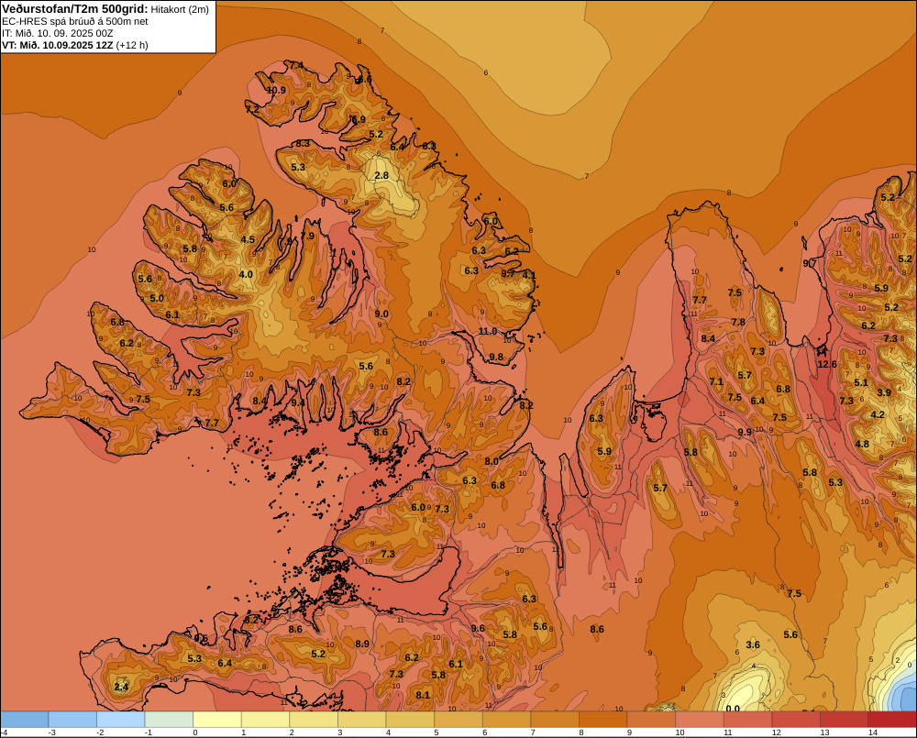This screenshot has height=738, width=917.
Task: Click the 4.1 temperature value on the map
Action: coord(529,275)
